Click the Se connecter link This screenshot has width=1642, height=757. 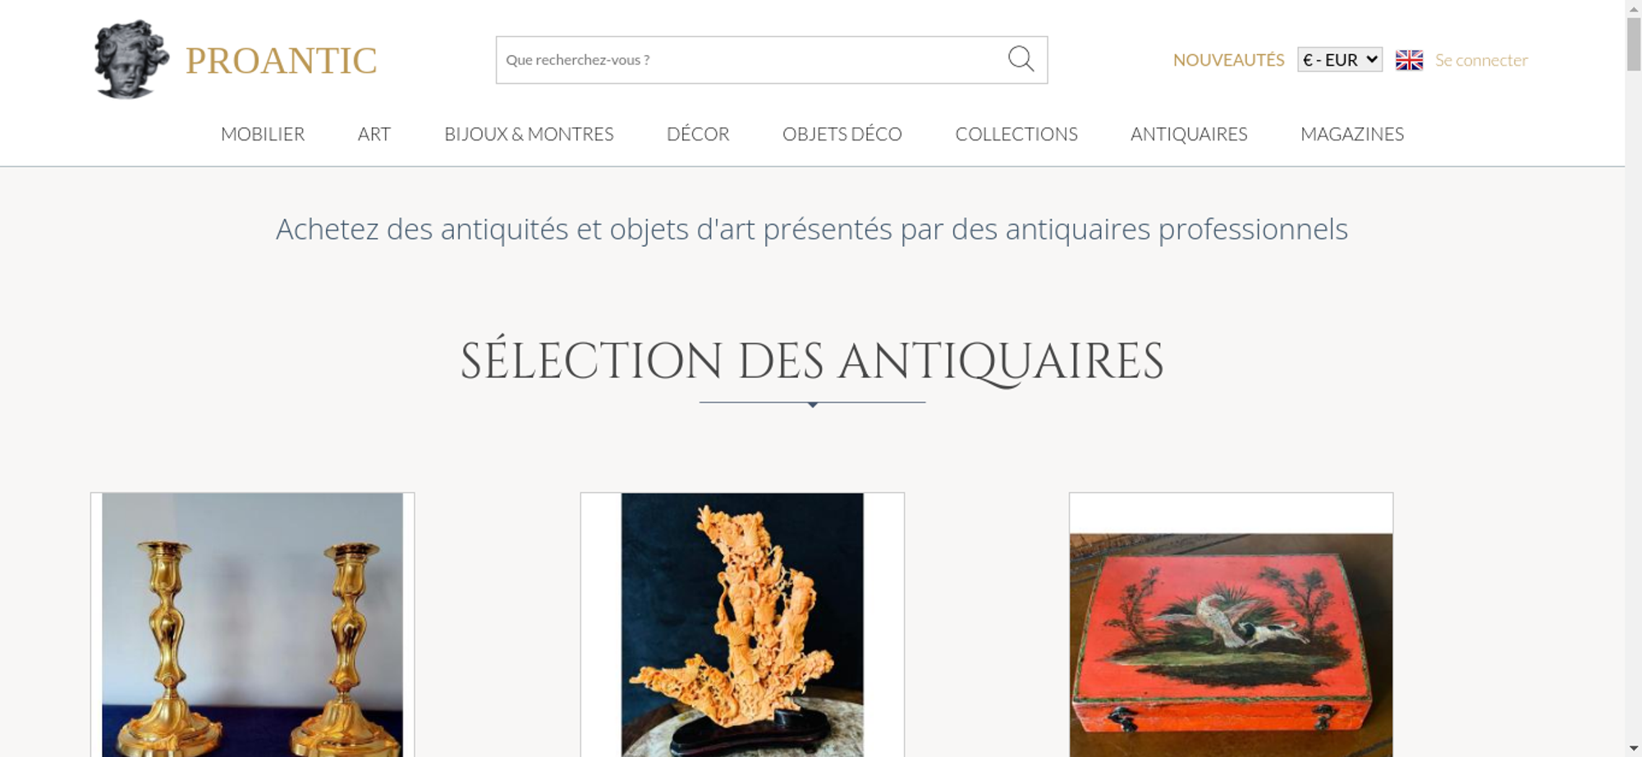(x=1481, y=60)
